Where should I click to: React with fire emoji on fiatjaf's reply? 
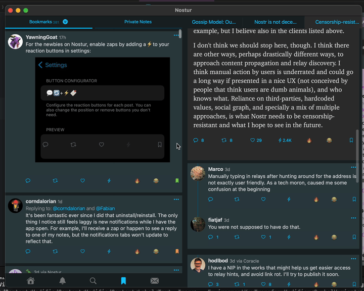tap(316, 237)
